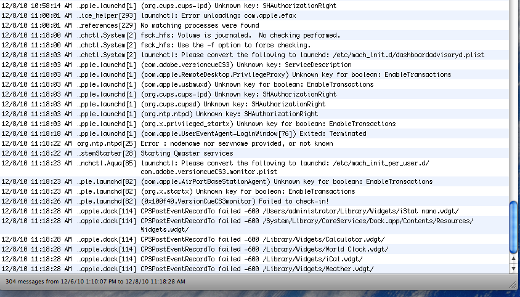
Task: Select the 10:58:14 org.cups.cups-lpd row
Action: tap(254, 6)
